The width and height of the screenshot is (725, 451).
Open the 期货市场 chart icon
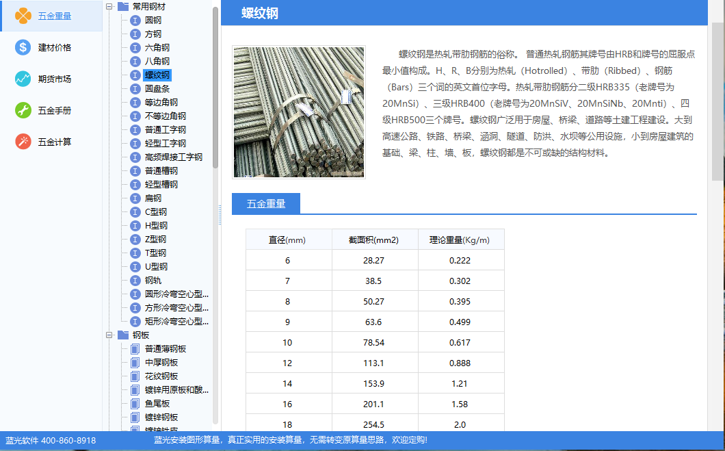pos(23,79)
